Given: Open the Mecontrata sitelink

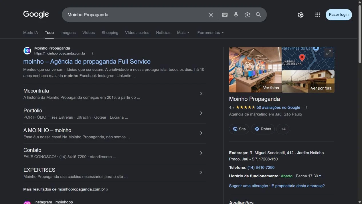Looking at the screenshot, I should 36,91.
